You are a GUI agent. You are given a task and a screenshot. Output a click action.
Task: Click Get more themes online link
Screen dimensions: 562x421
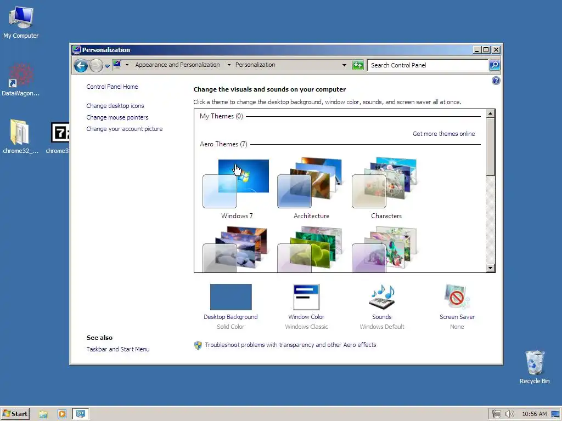pyautogui.click(x=443, y=134)
